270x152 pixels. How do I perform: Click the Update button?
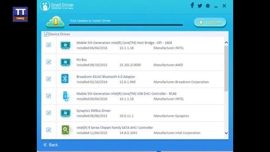point(210,22)
